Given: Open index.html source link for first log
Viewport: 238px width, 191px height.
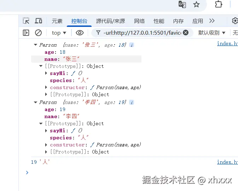Looking at the screenshot, I should click(x=227, y=44).
